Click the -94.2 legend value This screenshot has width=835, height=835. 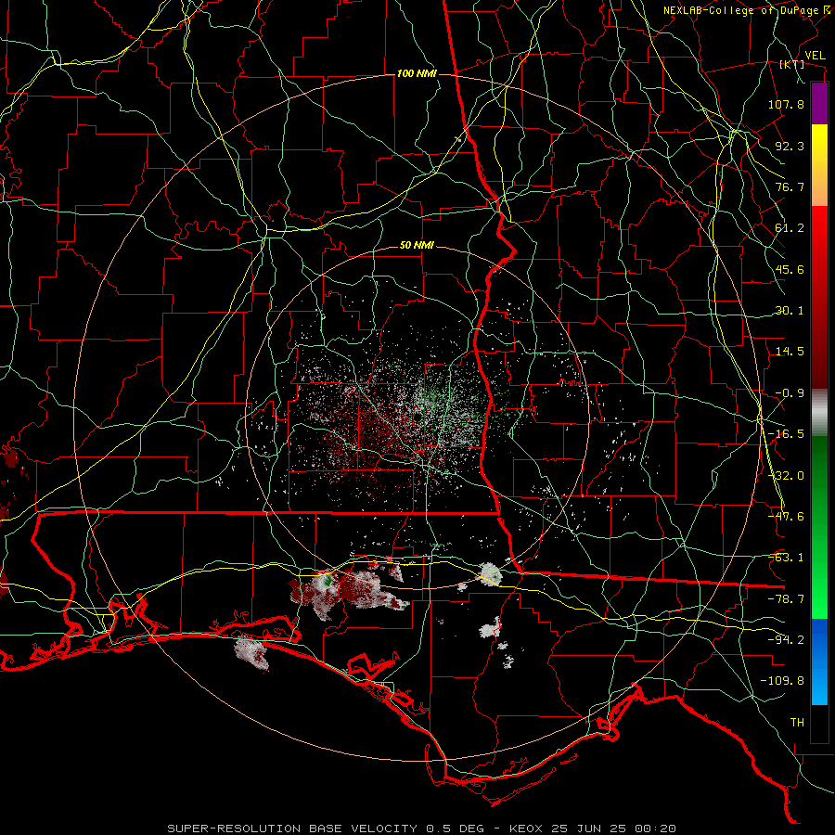(x=786, y=640)
